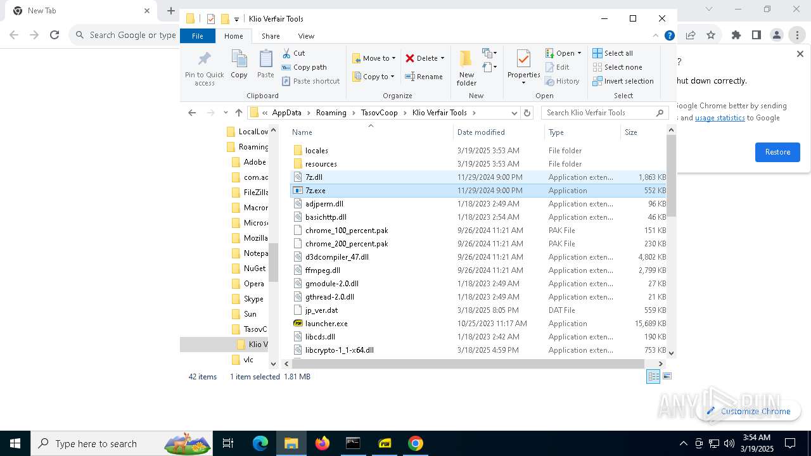Image resolution: width=811 pixels, height=456 pixels.
Task: Click the Copy icon in Clipboard group
Action: coord(239,65)
